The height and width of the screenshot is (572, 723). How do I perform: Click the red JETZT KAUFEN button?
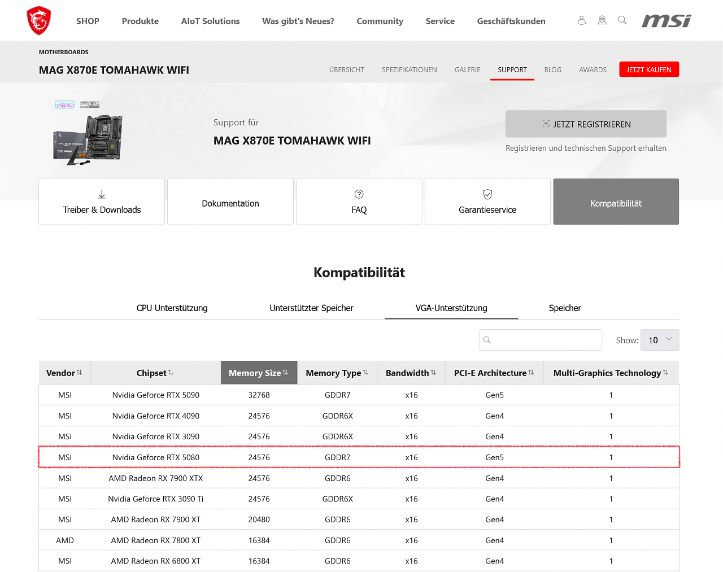pyautogui.click(x=649, y=69)
